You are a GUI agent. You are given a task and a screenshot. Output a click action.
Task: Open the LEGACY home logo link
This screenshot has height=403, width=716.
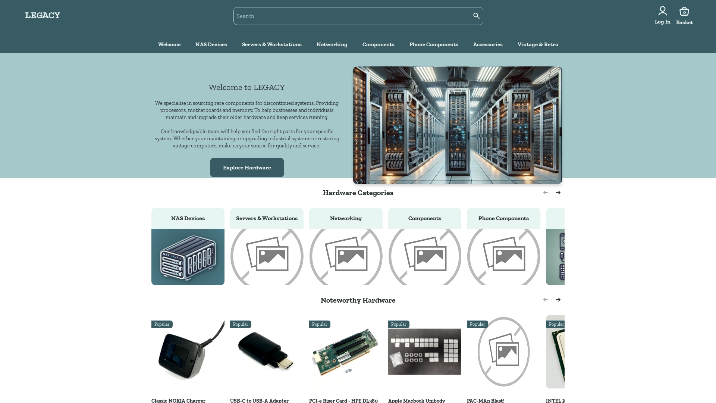coord(42,15)
